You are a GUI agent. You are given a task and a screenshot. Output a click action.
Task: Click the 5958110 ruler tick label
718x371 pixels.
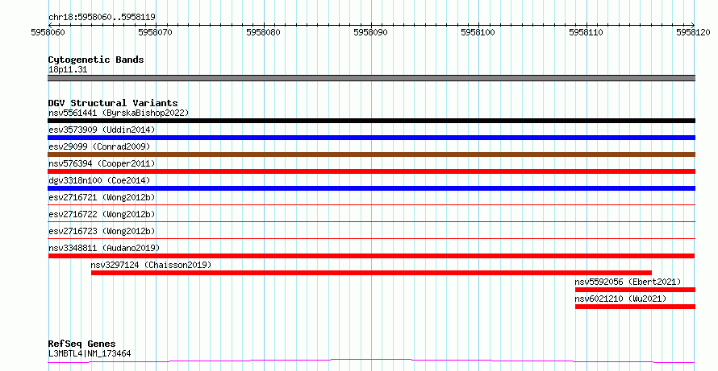tap(586, 32)
